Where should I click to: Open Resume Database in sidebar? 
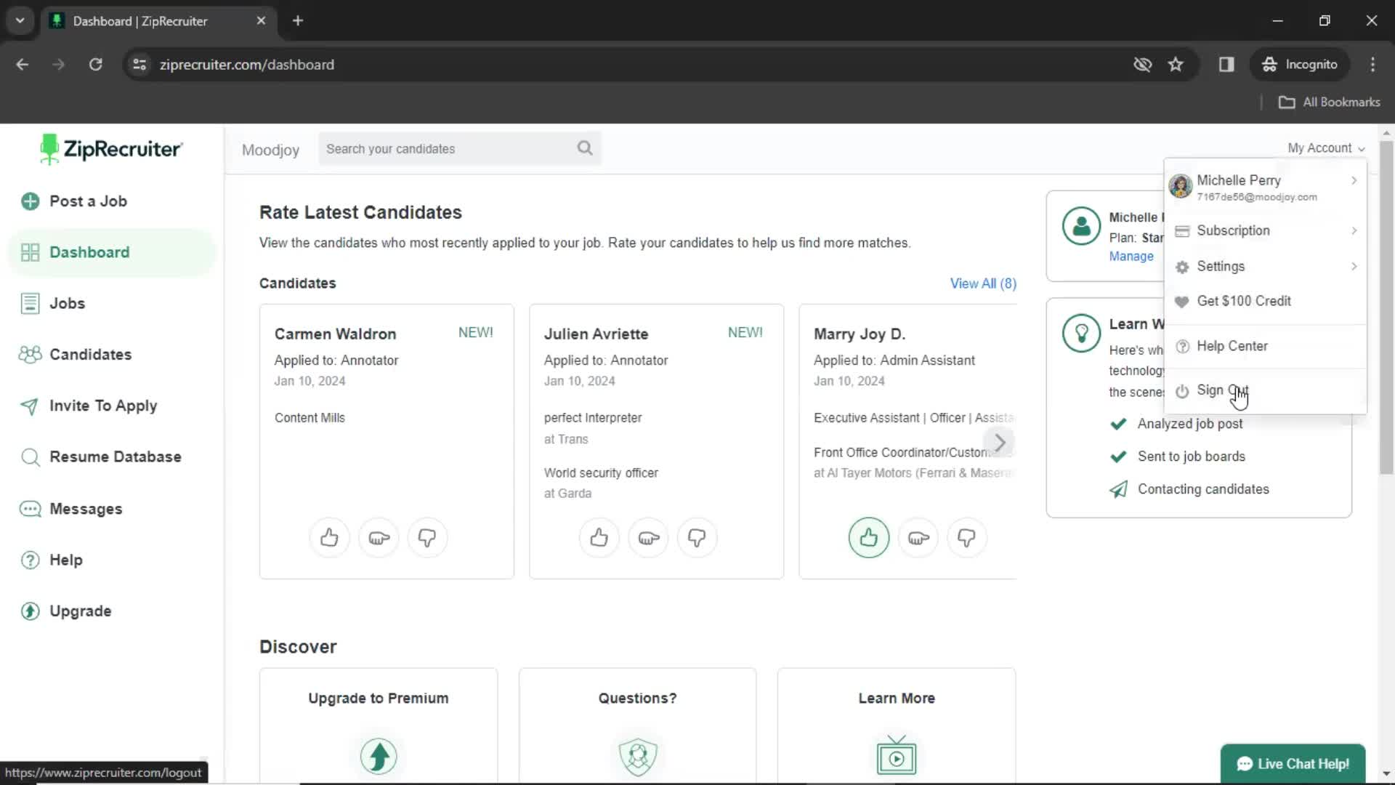112,457
